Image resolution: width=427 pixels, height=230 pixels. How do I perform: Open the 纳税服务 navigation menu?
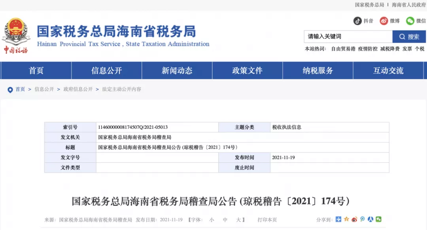pyautogui.click(x=317, y=70)
